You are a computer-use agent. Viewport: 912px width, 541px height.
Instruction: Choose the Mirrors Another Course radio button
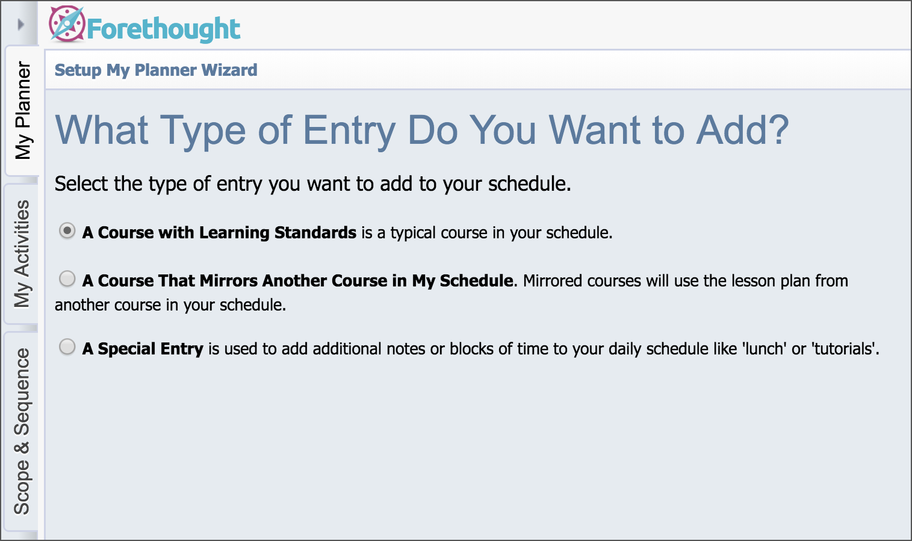pos(67,279)
